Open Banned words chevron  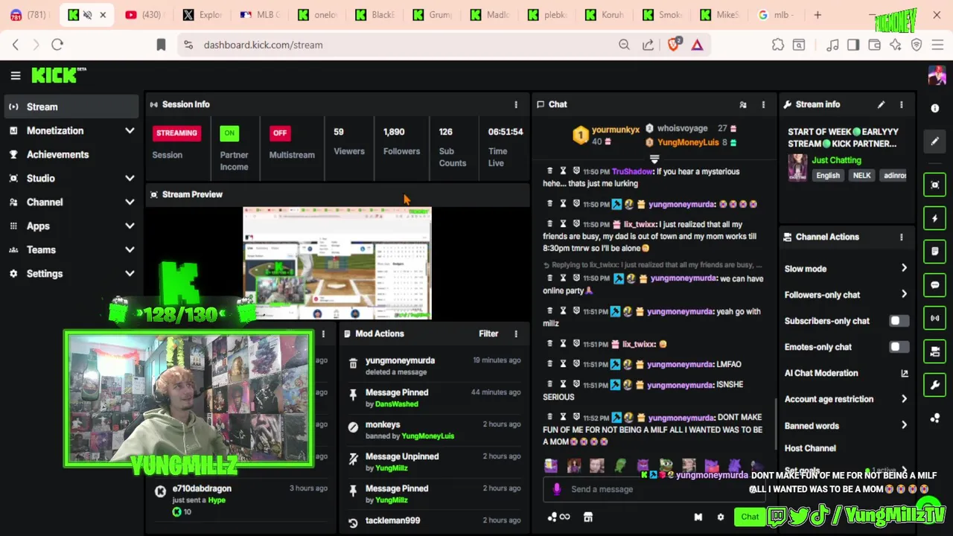click(904, 425)
